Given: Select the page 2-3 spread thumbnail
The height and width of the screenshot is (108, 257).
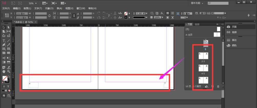Looking at the screenshot, I should coord(203,56).
